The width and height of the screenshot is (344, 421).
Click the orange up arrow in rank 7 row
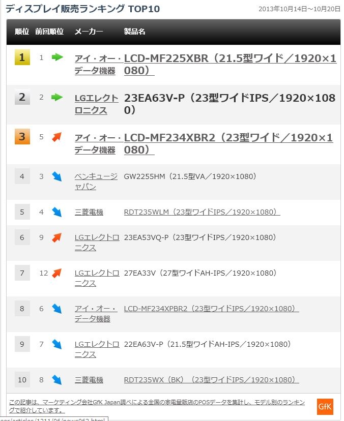[57, 273]
